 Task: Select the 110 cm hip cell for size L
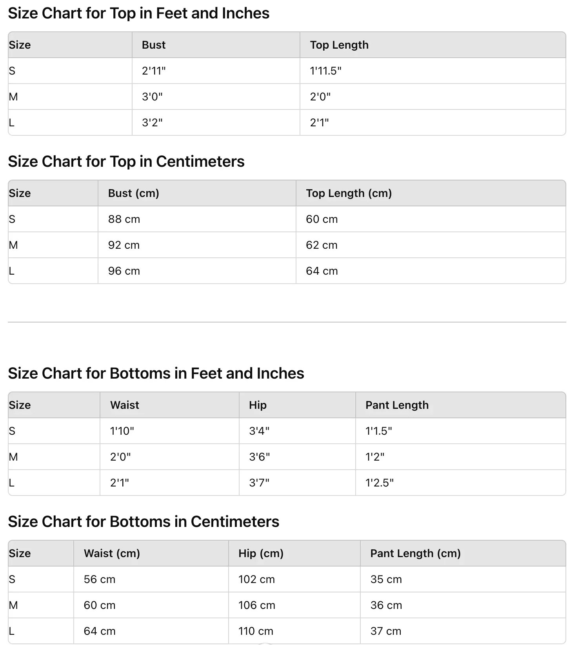click(x=294, y=631)
